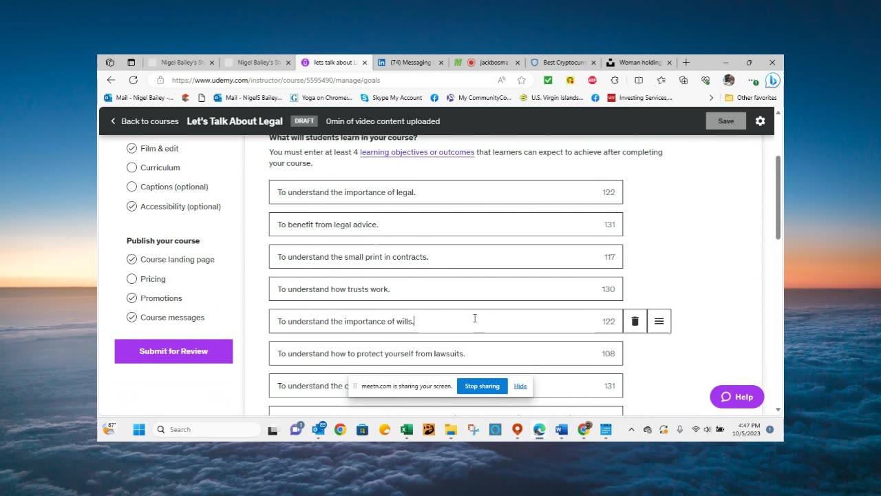Add this page to favorites star

tap(522, 80)
